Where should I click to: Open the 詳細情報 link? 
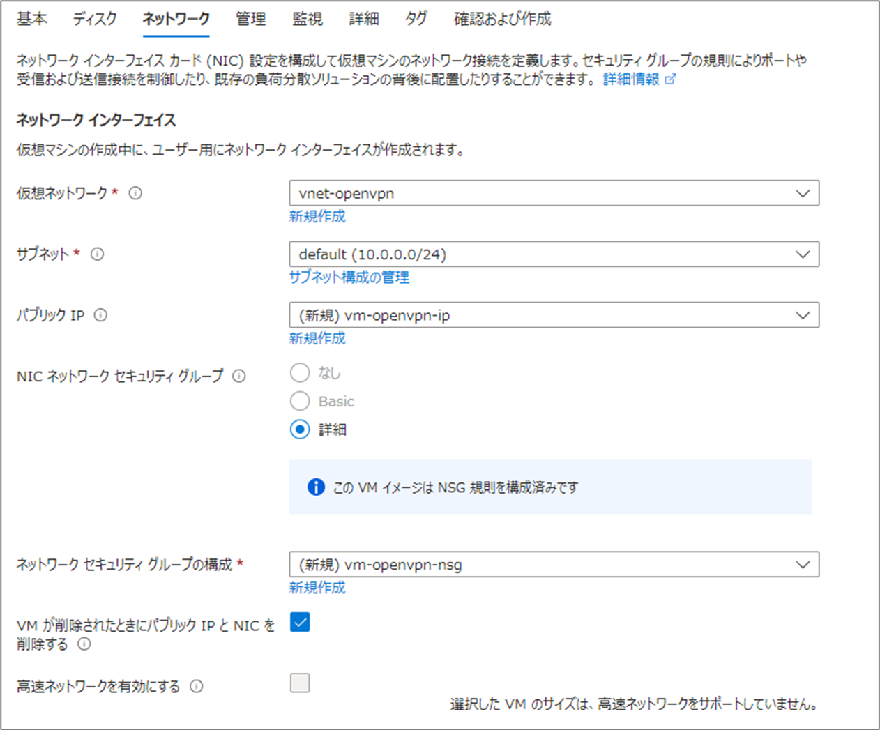tap(631, 79)
